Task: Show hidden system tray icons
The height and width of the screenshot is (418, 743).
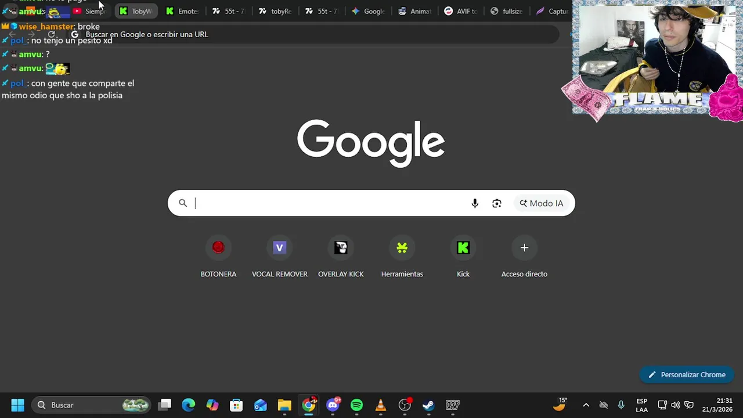Action: [x=586, y=405]
